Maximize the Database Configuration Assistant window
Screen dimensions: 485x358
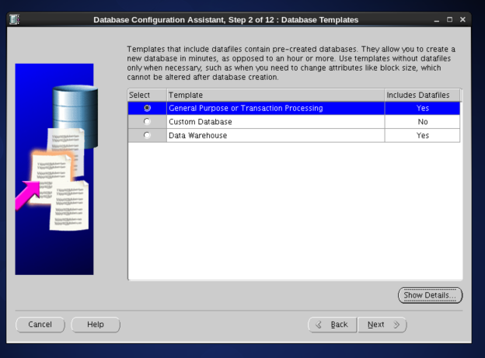point(449,19)
